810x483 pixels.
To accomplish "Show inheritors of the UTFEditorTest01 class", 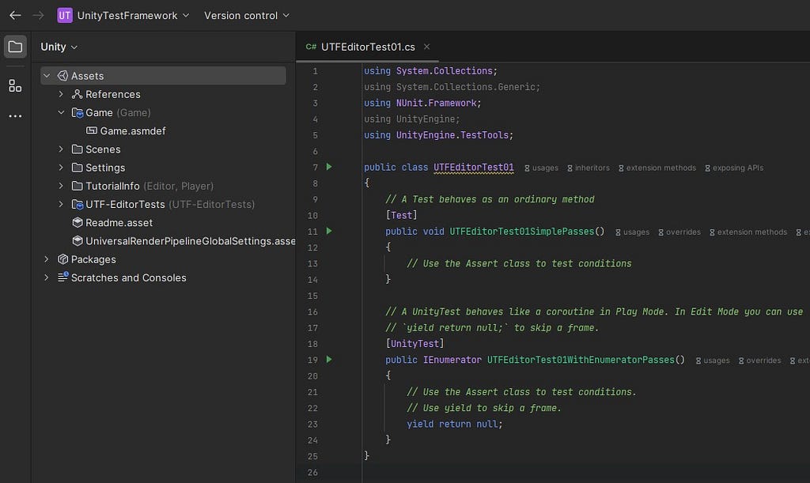I will point(589,168).
